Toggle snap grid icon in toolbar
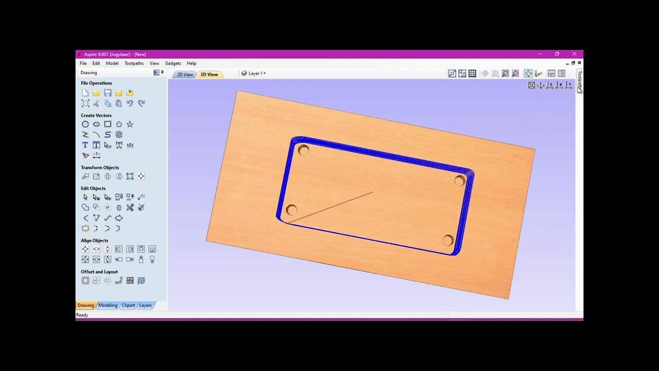 (x=472, y=74)
